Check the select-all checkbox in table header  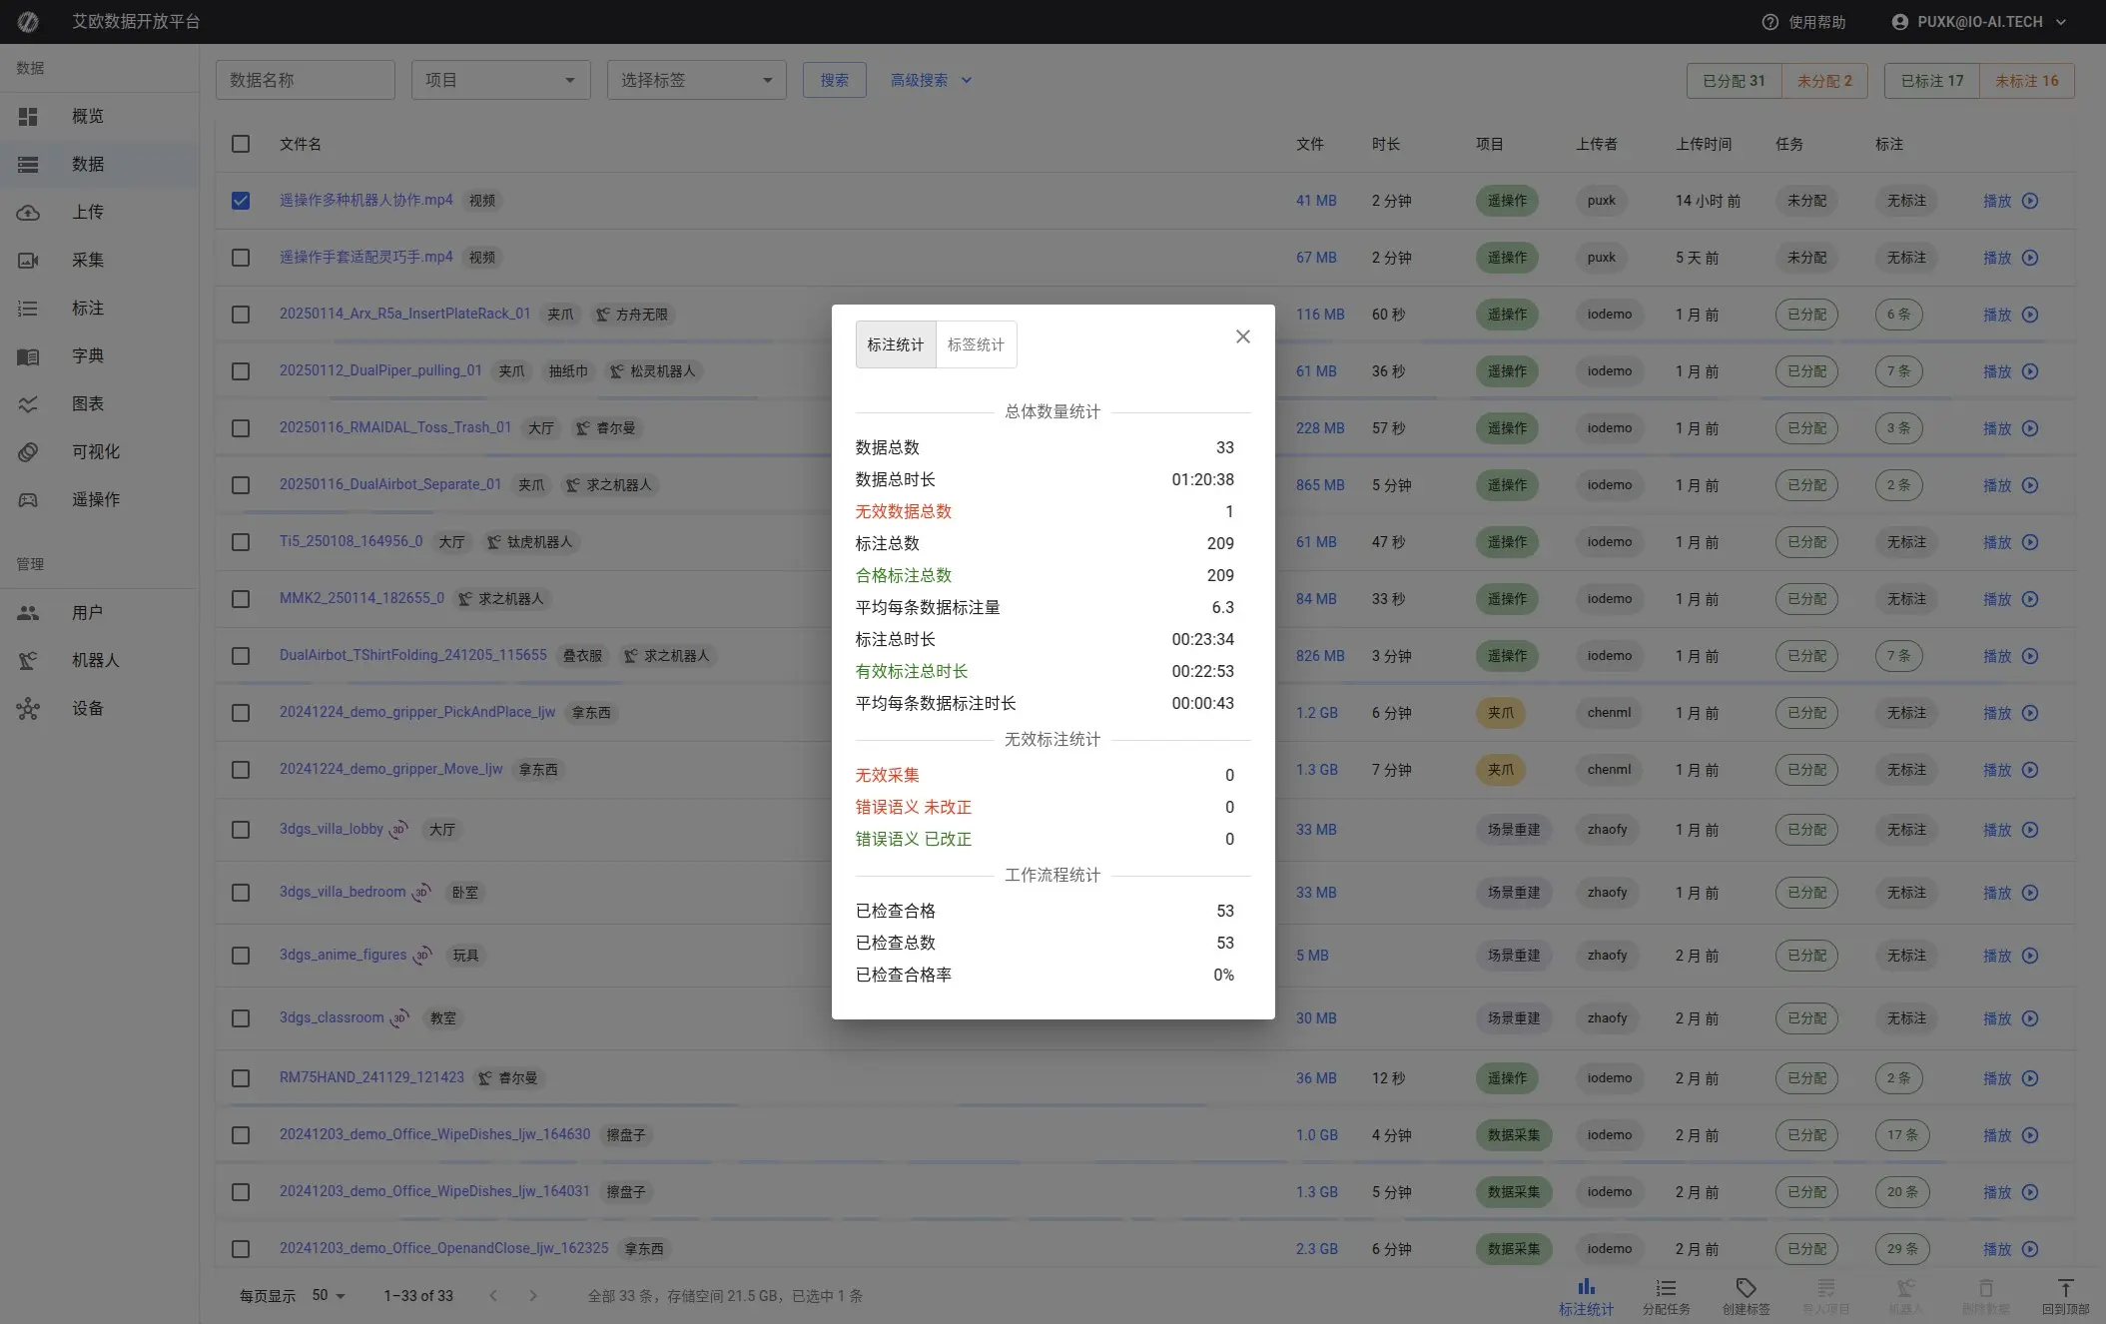point(241,144)
